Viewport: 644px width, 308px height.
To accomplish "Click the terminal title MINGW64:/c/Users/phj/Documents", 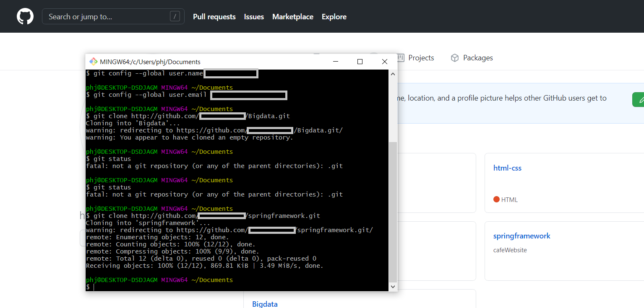I will (150, 62).
